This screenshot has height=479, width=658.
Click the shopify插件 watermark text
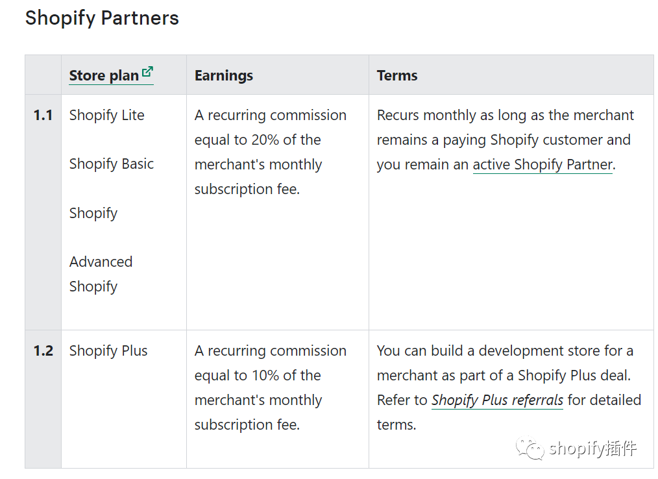point(592,448)
